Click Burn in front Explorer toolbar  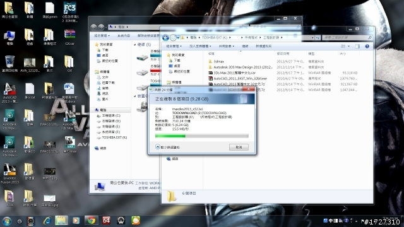tap(245, 46)
